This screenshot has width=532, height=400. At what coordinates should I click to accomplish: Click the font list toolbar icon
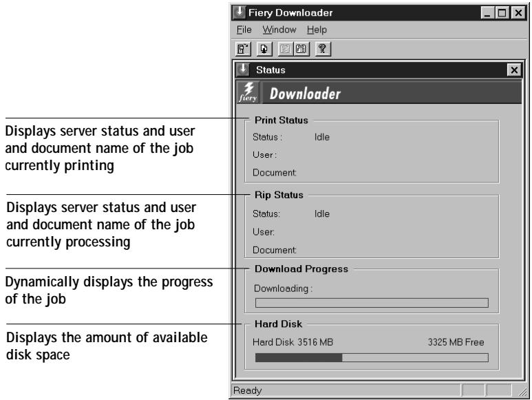pyautogui.click(x=301, y=49)
